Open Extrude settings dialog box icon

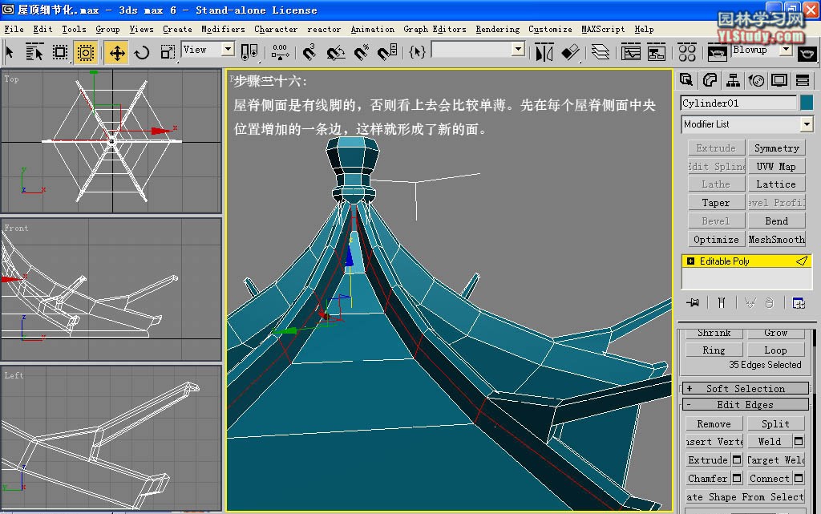pos(737,460)
